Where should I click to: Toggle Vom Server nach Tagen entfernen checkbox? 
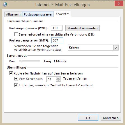click(16, 78)
